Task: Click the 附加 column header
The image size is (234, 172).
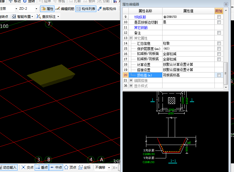Action: click(x=219, y=11)
